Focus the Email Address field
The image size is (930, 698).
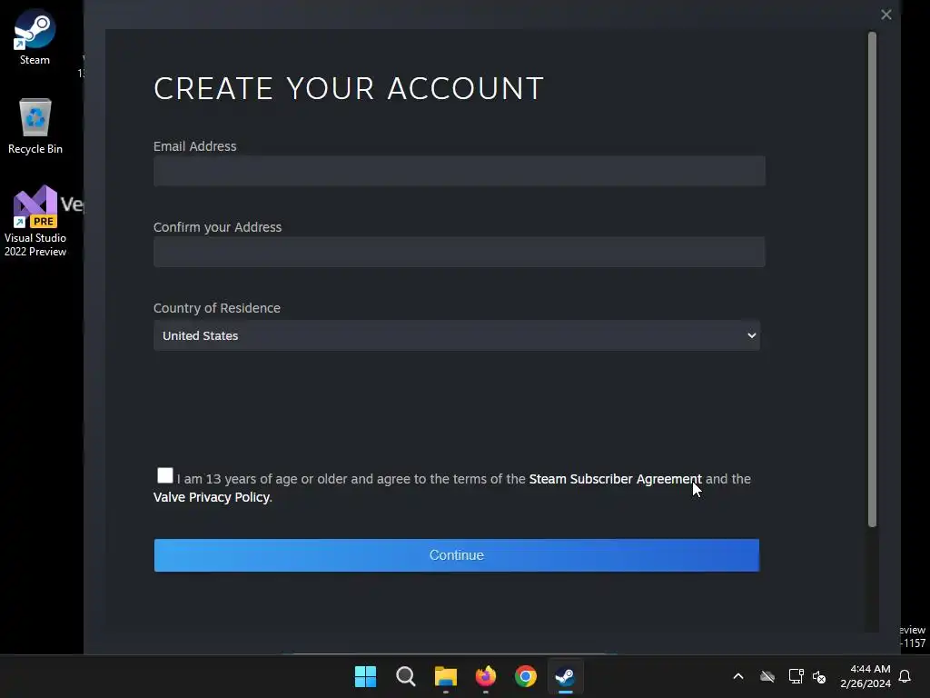[459, 171]
